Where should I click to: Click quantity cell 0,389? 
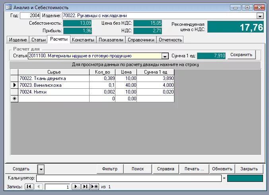[x=102, y=78]
